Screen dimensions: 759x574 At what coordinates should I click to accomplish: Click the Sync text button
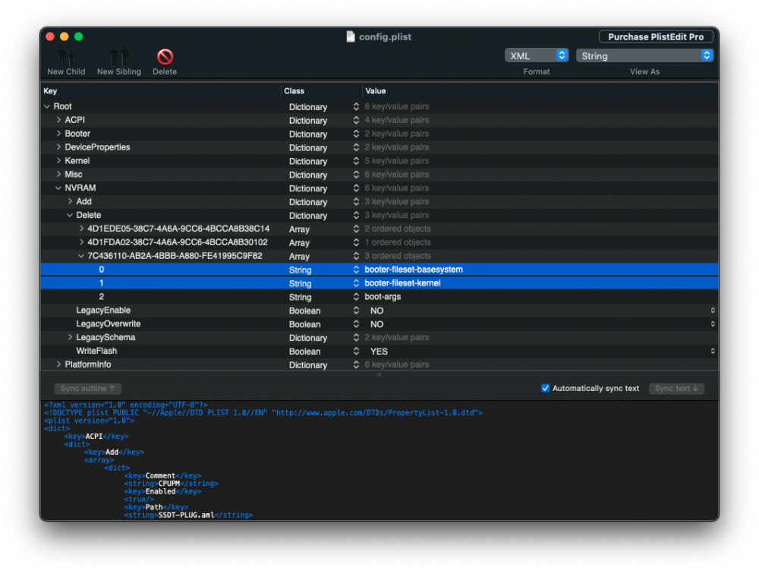676,389
